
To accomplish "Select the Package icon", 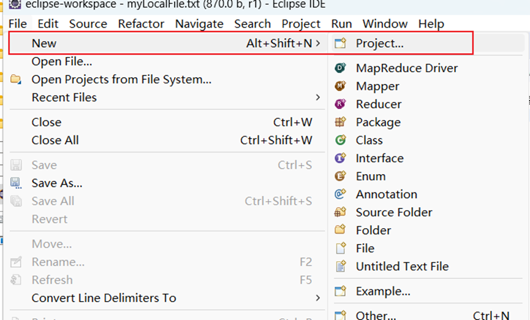I will (341, 122).
